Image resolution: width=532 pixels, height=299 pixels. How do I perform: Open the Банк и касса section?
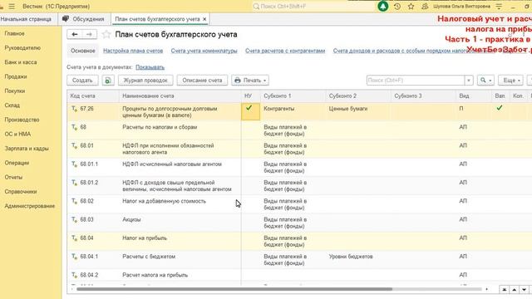tap(21, 62)
